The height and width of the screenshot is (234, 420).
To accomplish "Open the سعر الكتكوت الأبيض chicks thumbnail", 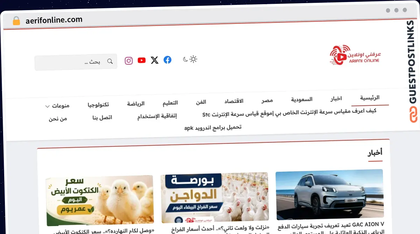I will point(100,200).
